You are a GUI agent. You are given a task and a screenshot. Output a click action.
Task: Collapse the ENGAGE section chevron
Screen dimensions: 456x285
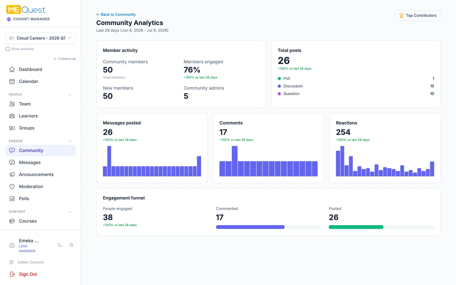pyautogui.click(x=70, y=141)
